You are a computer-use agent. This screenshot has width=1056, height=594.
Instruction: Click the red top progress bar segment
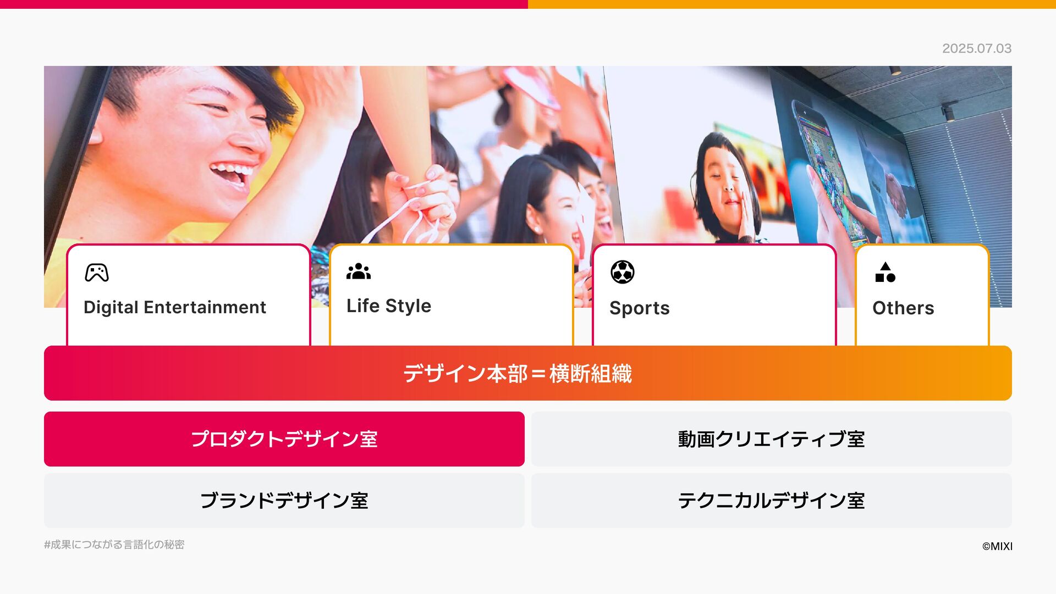(x=264, y=4)
